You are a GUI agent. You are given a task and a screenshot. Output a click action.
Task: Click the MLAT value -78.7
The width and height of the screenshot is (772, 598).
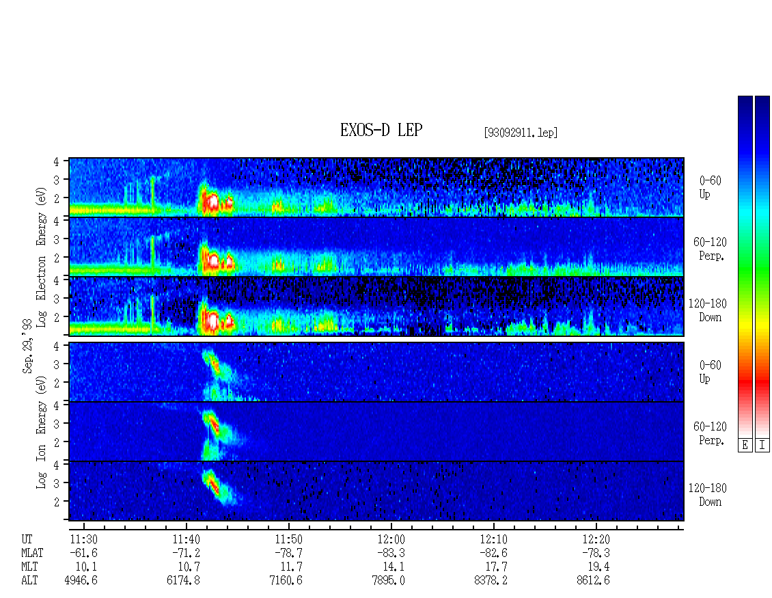click(288, 553)
